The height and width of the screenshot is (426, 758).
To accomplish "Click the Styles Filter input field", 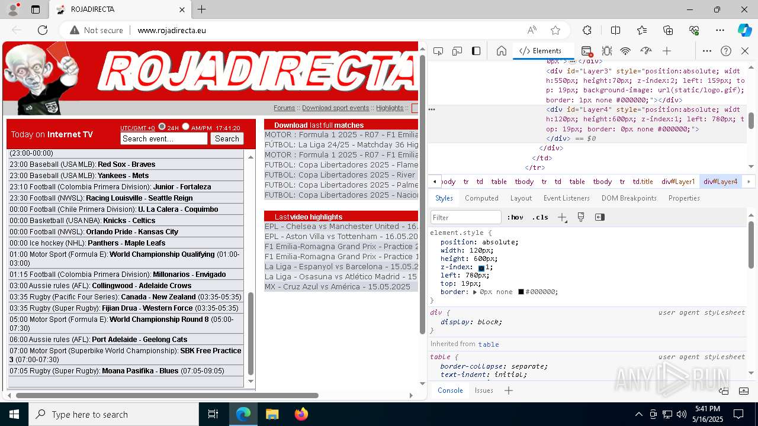I will pyautogui.click(x=466, y=217).
